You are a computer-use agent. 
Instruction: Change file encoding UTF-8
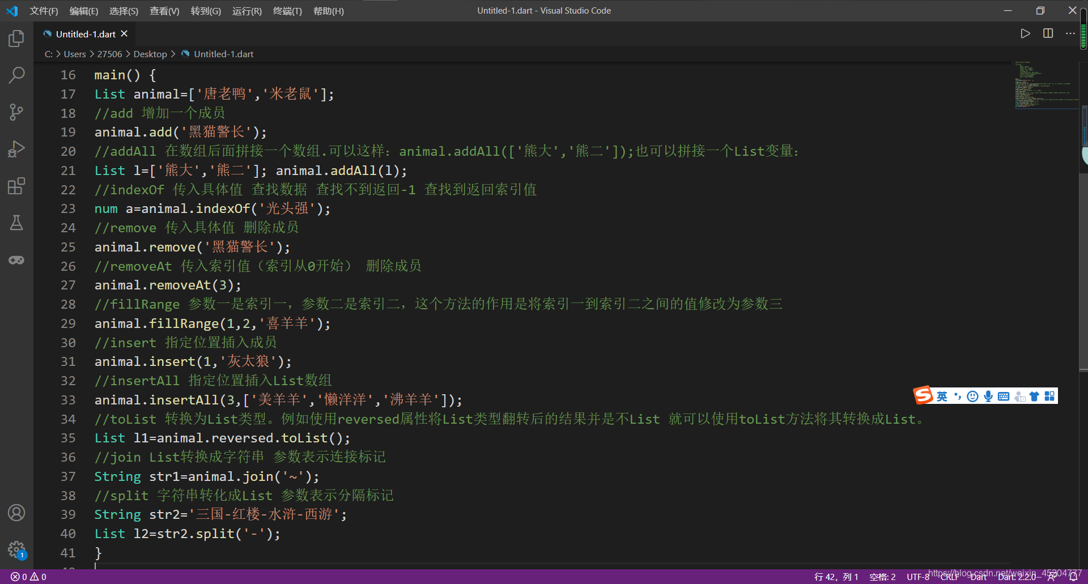click(917, 577)
